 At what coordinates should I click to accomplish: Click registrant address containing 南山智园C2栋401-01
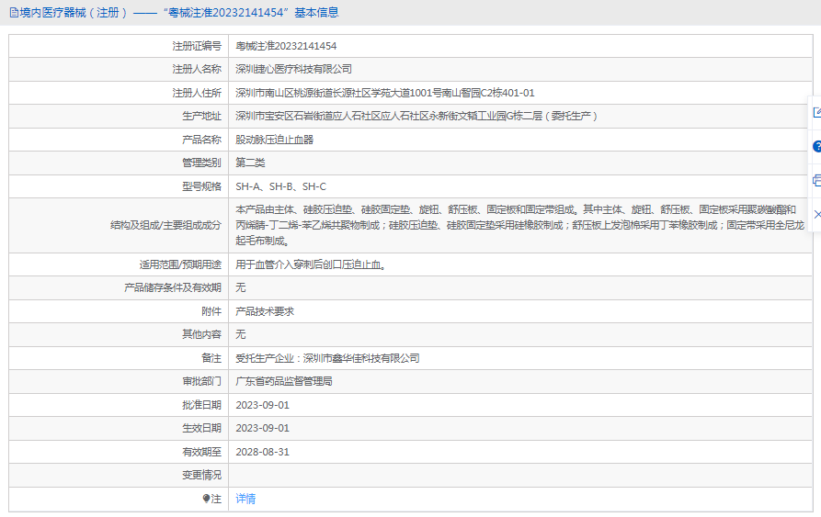[385, 93]
